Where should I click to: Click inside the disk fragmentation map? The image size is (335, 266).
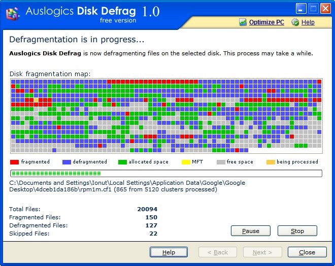[166, 116]
